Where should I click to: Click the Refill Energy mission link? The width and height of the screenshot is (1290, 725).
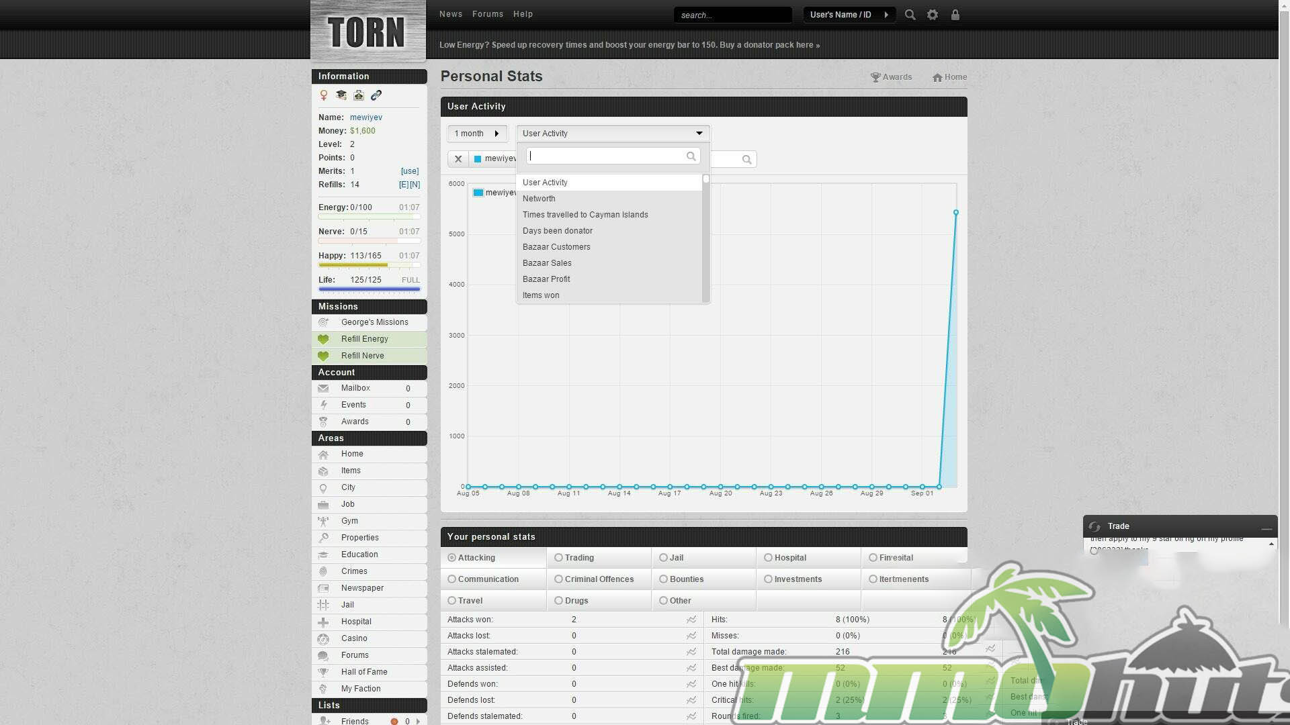click(364, 339)
